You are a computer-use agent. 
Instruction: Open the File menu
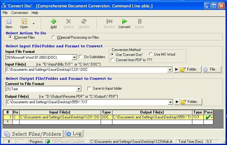pos(5,13)
